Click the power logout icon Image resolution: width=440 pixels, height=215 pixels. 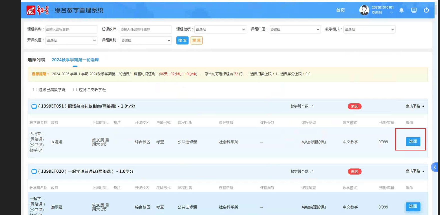426,10
